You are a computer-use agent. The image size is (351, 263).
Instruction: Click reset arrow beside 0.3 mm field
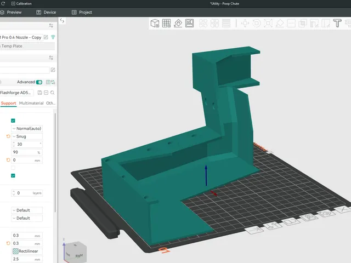pyautogui.click(x=8, y=243)
